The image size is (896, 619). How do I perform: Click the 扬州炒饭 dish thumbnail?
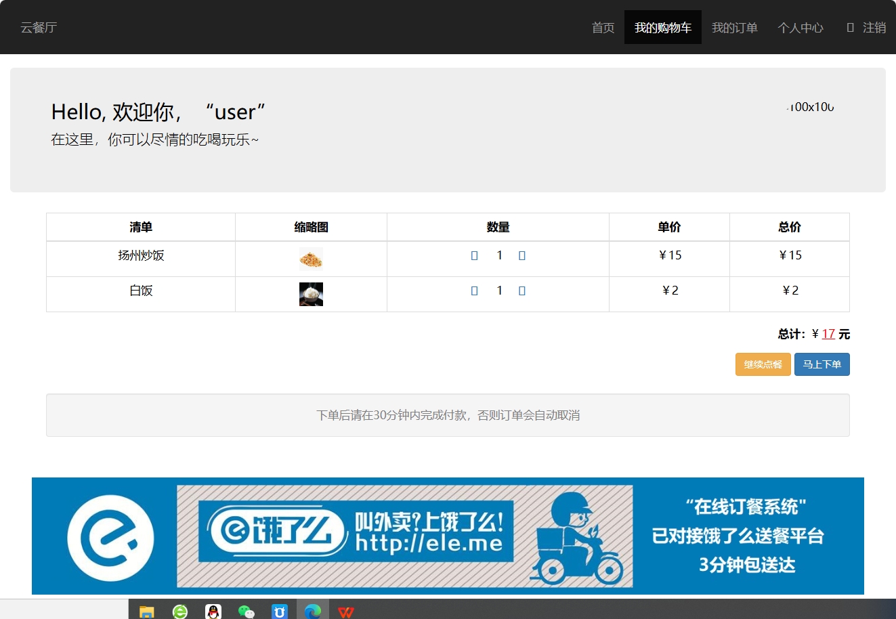click(x=311, y=259)
